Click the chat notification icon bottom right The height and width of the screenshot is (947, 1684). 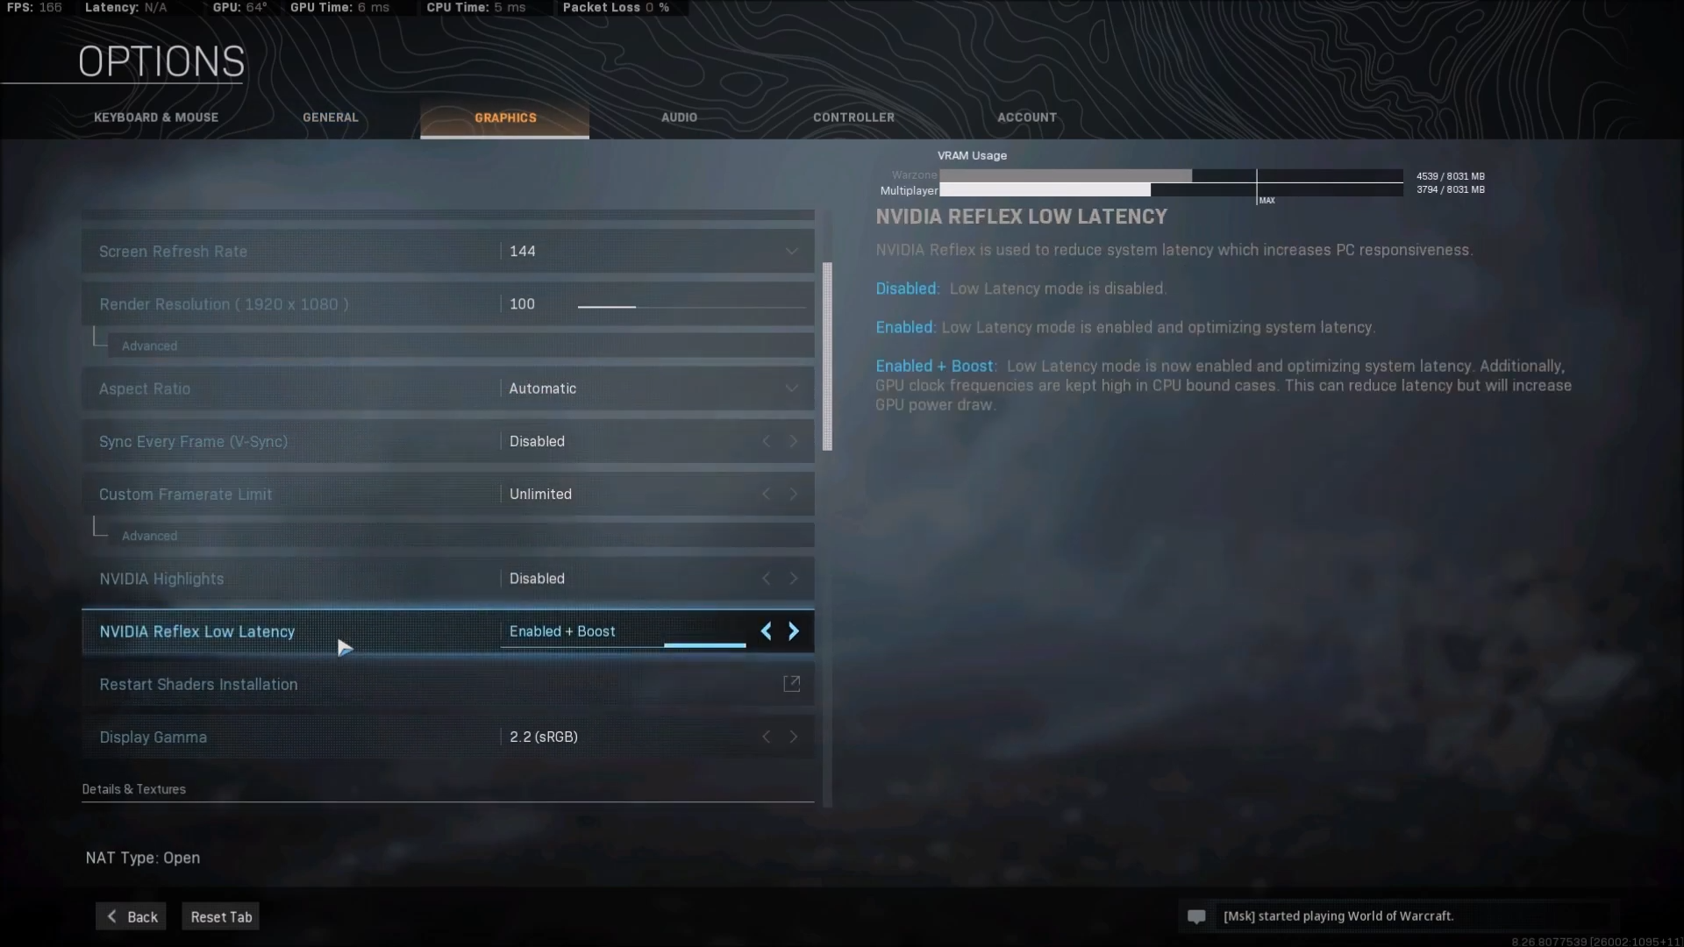(1196, 915)
